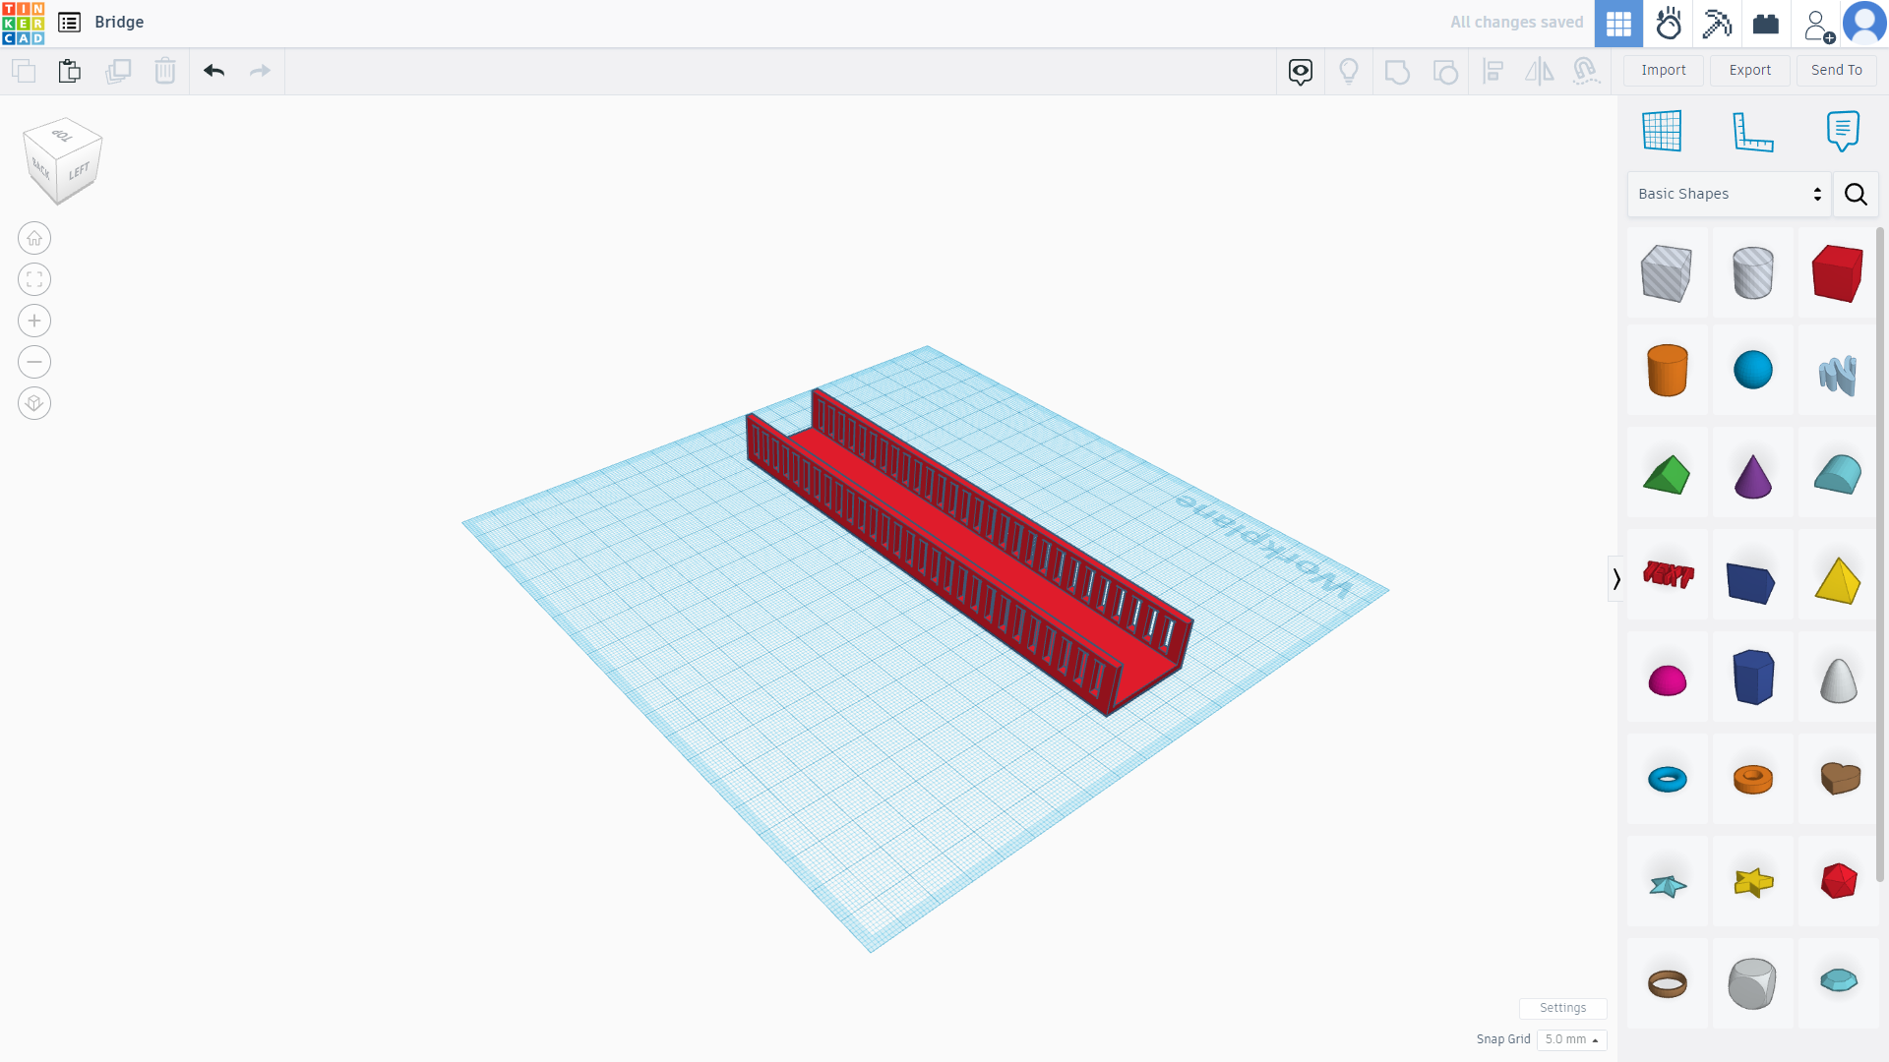Image resolution: width=1889 pixels, height=1062 pixels.
Task: Click the zoom in plus icon
Action: click(34, 321)
